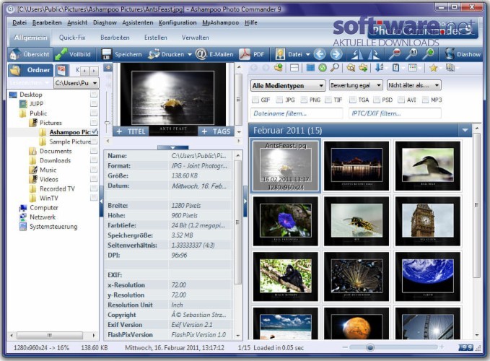Open the Bewertung egal dropdown

[x=356, y=85]
